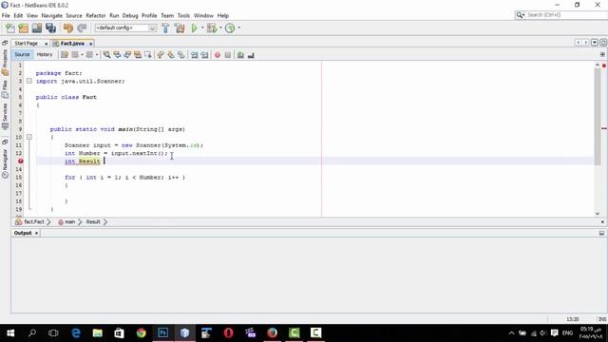Click Clean and Build Project icon
This screenshot has height=342, width=608.
coord(180,28)
